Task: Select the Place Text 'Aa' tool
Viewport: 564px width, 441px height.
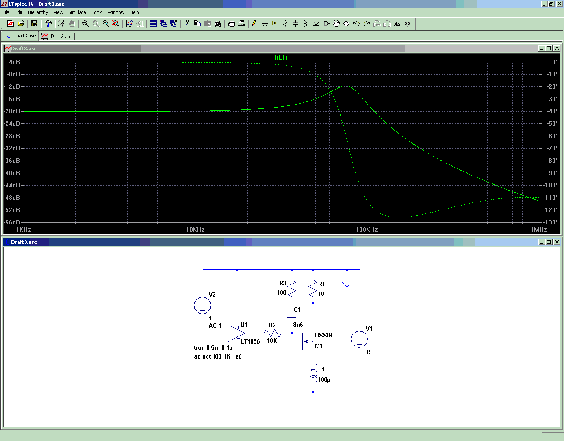Action: pos(397,24)
